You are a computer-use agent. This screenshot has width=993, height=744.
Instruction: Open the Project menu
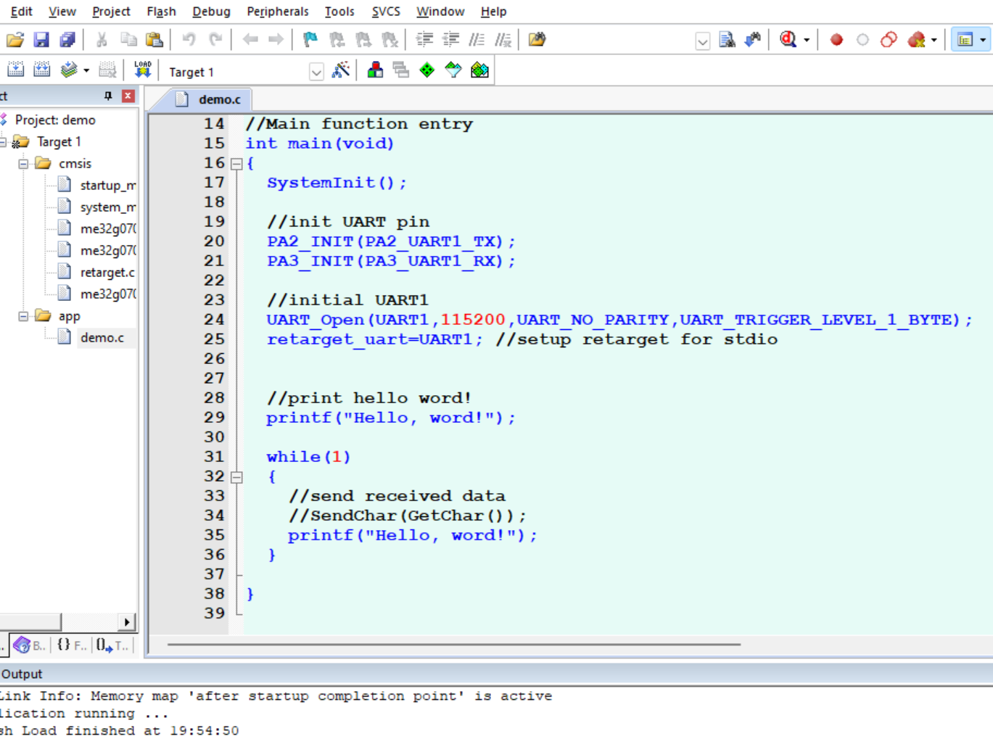111,12
